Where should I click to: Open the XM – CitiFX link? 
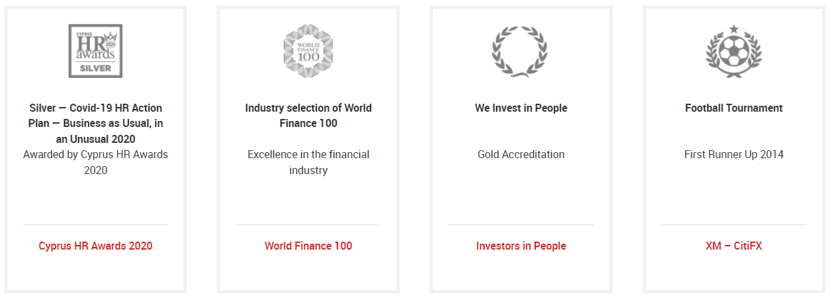click(x=734, y=246)
